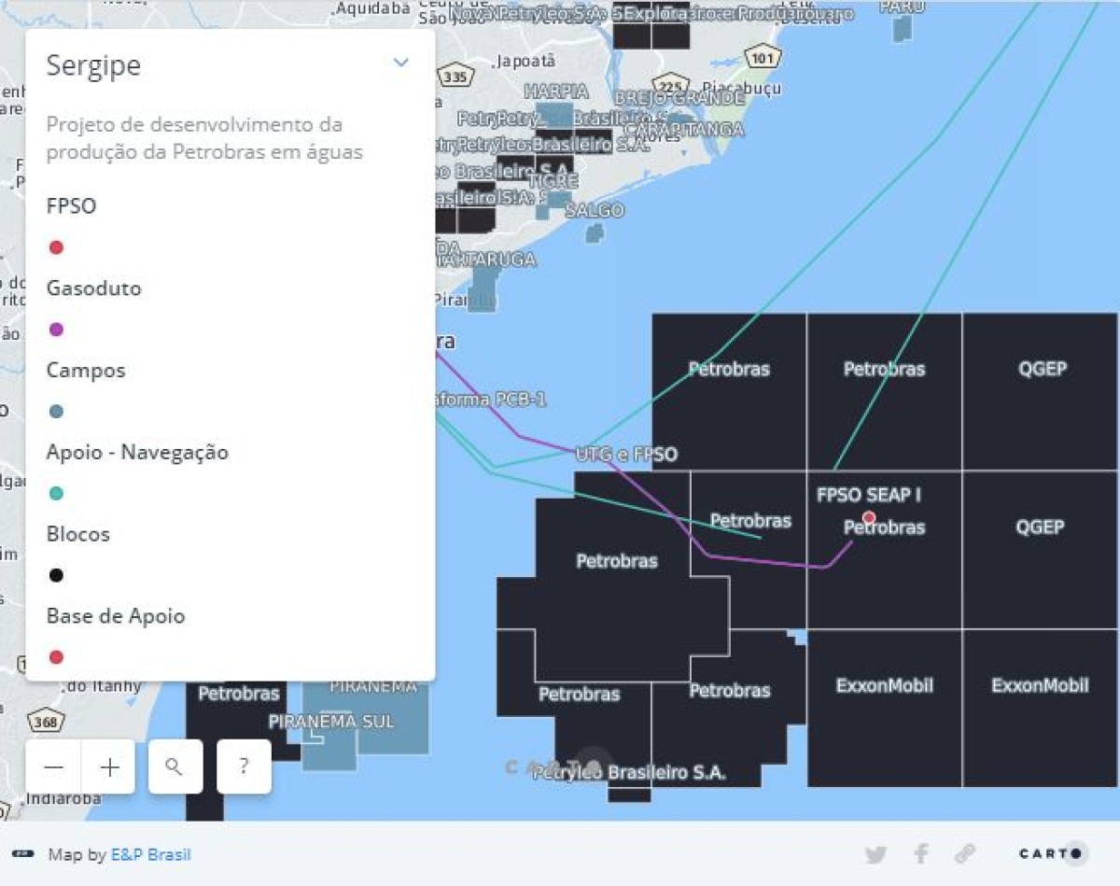Click the FPSO SEAP I red marker

pyautogui.click(x=869, y=517)
